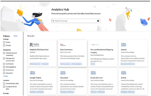The image size is (151, 96).
Task: Click 'Vertical Knowledge' provider under Indeed
Action: pos(128,52)
